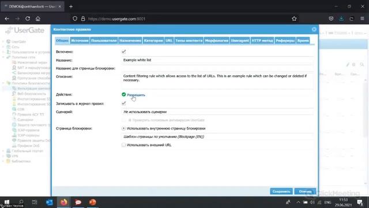The width and height of the screenshot is (369, 208).
Task: Open the Pocket save icon
Action: click(331, 18)
